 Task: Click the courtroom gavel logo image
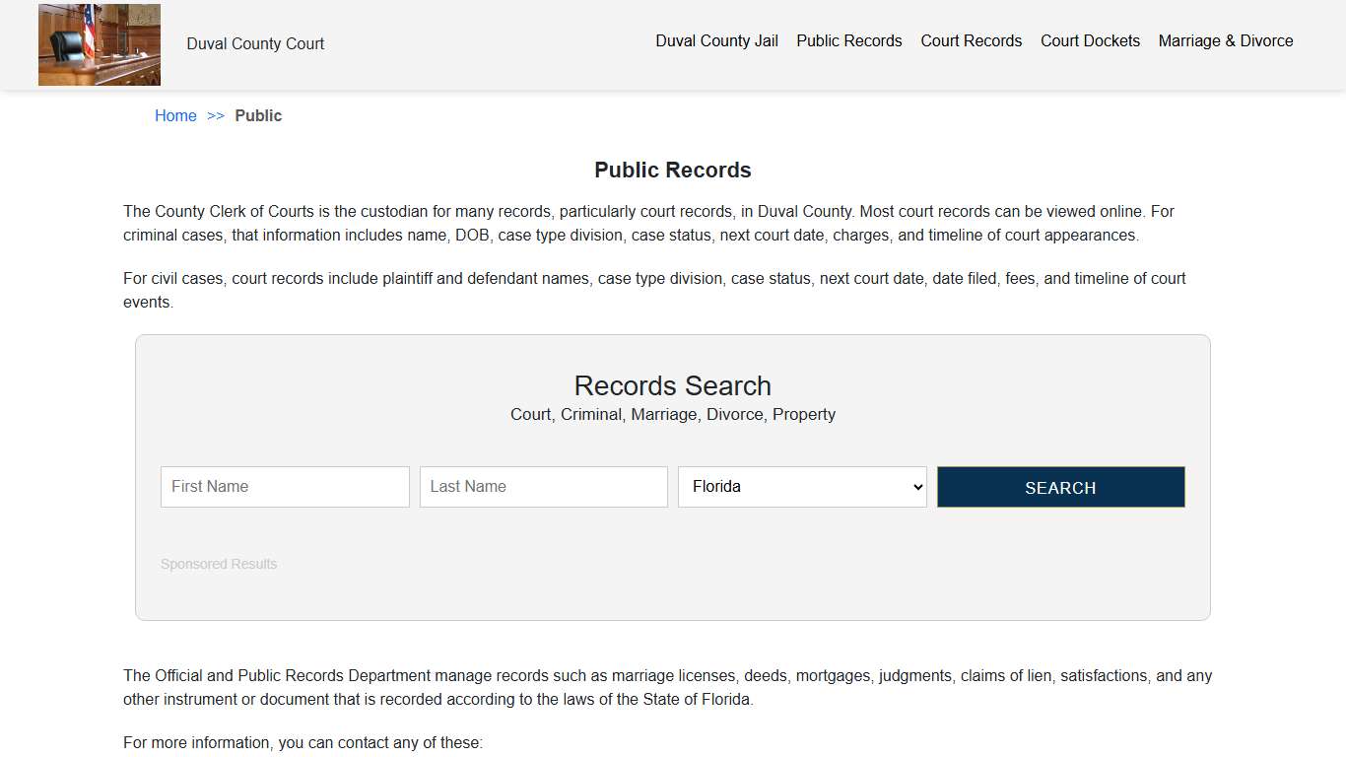99,44
